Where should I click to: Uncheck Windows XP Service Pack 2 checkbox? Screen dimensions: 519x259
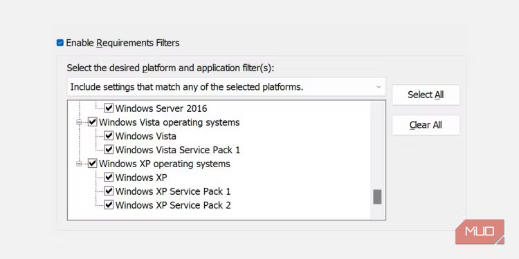pos(109,205)
